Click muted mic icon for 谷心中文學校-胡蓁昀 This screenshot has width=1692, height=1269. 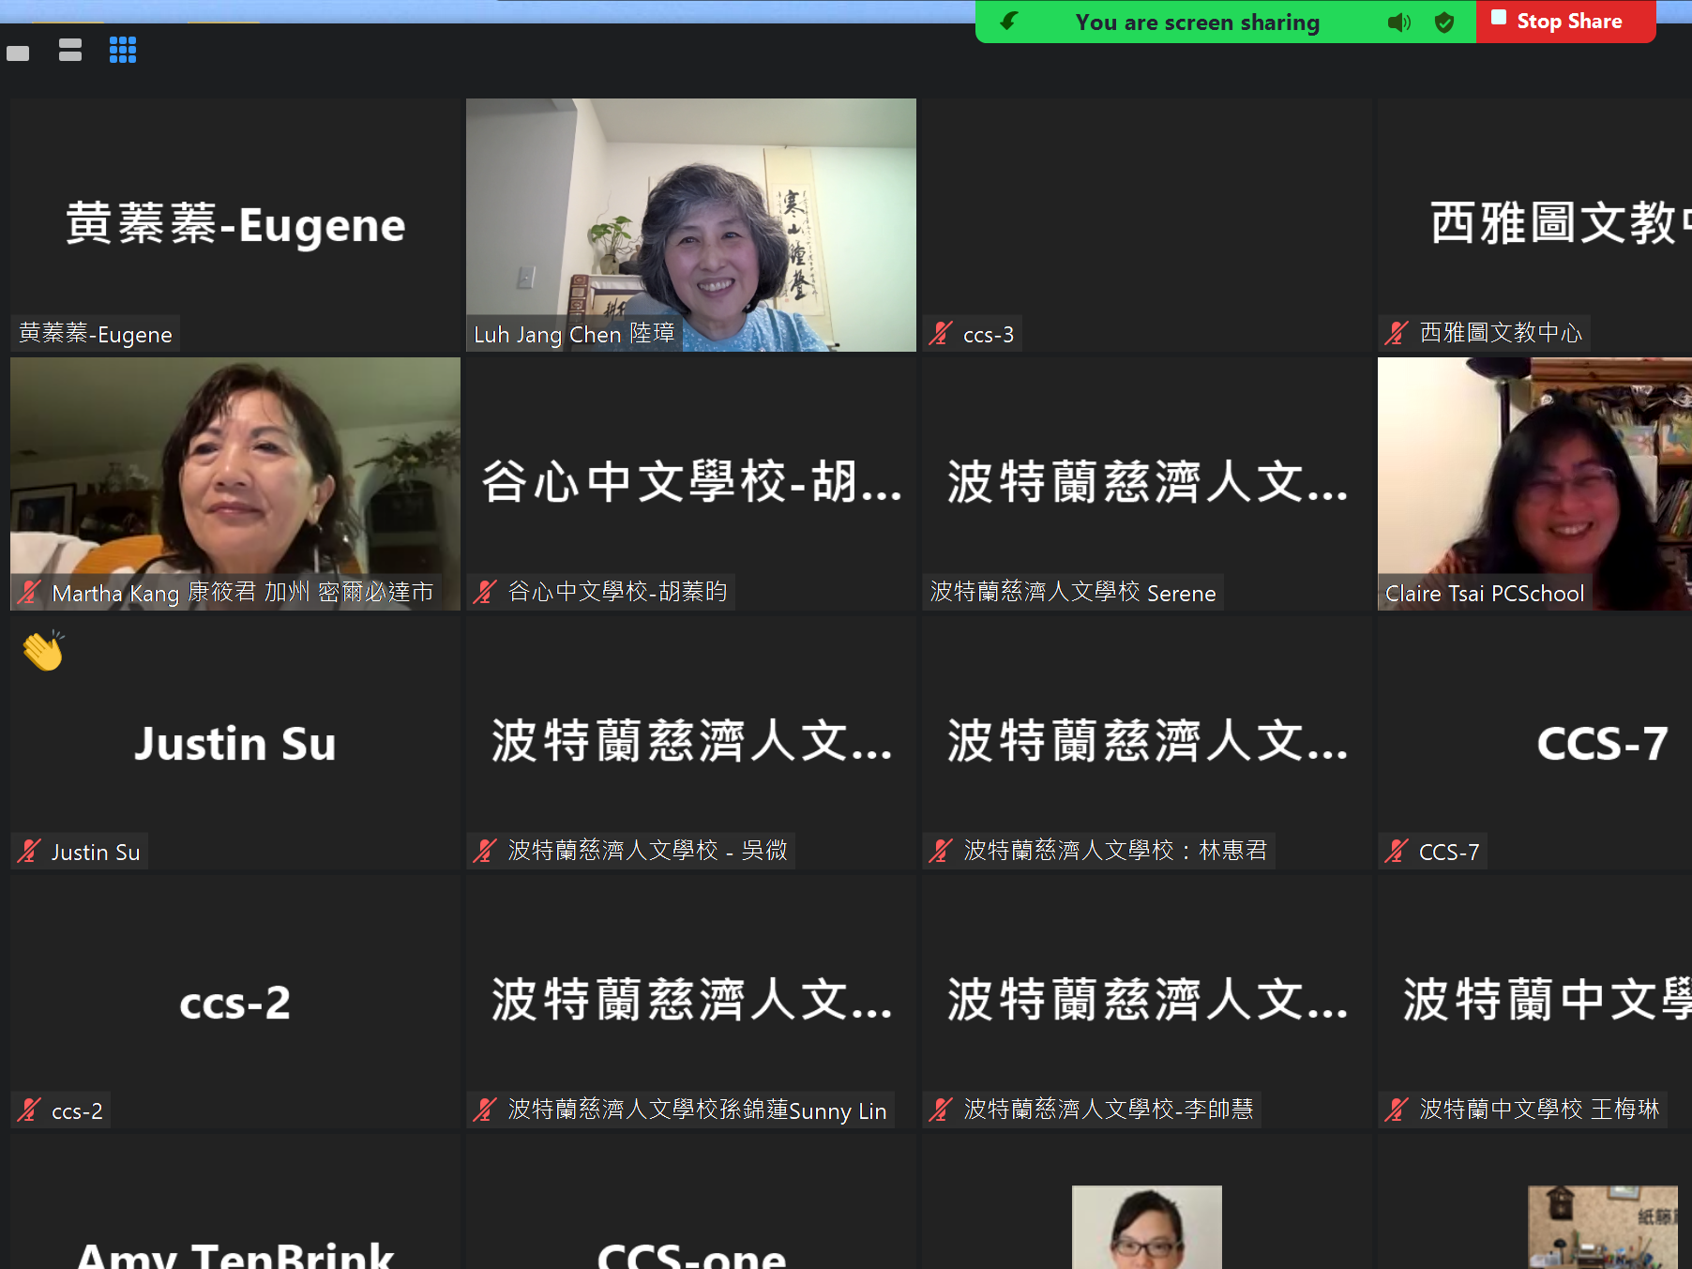485,592
